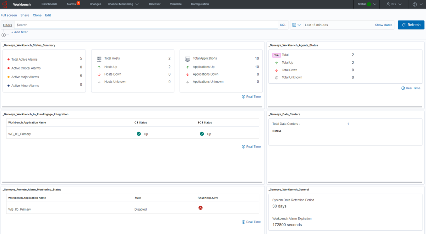
Task: Click the Alarms badge showing 5
Action: (x=78, y=3)
